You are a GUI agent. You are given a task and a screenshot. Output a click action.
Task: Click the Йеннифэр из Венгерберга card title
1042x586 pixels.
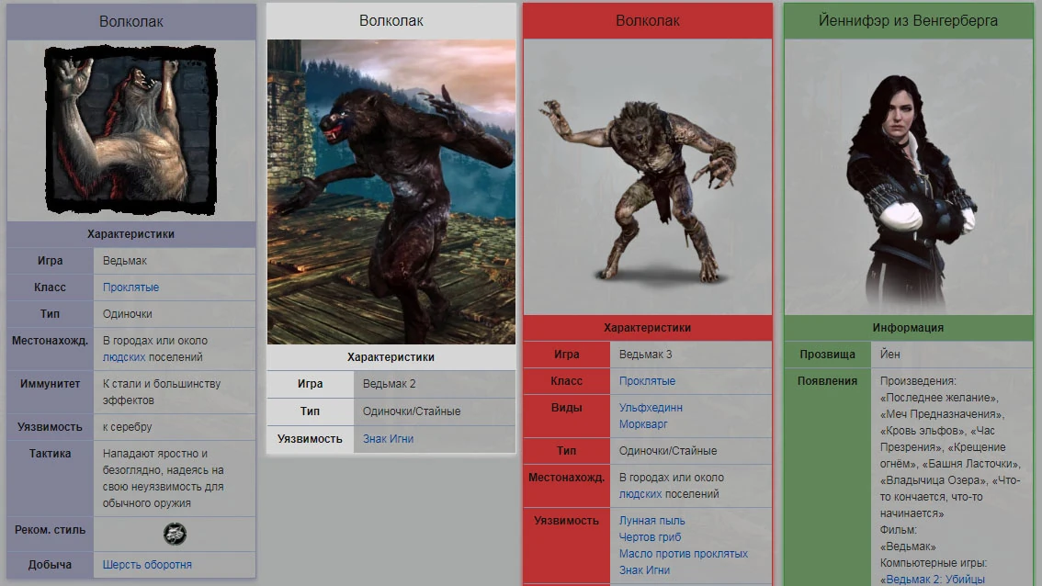(908, 20)
